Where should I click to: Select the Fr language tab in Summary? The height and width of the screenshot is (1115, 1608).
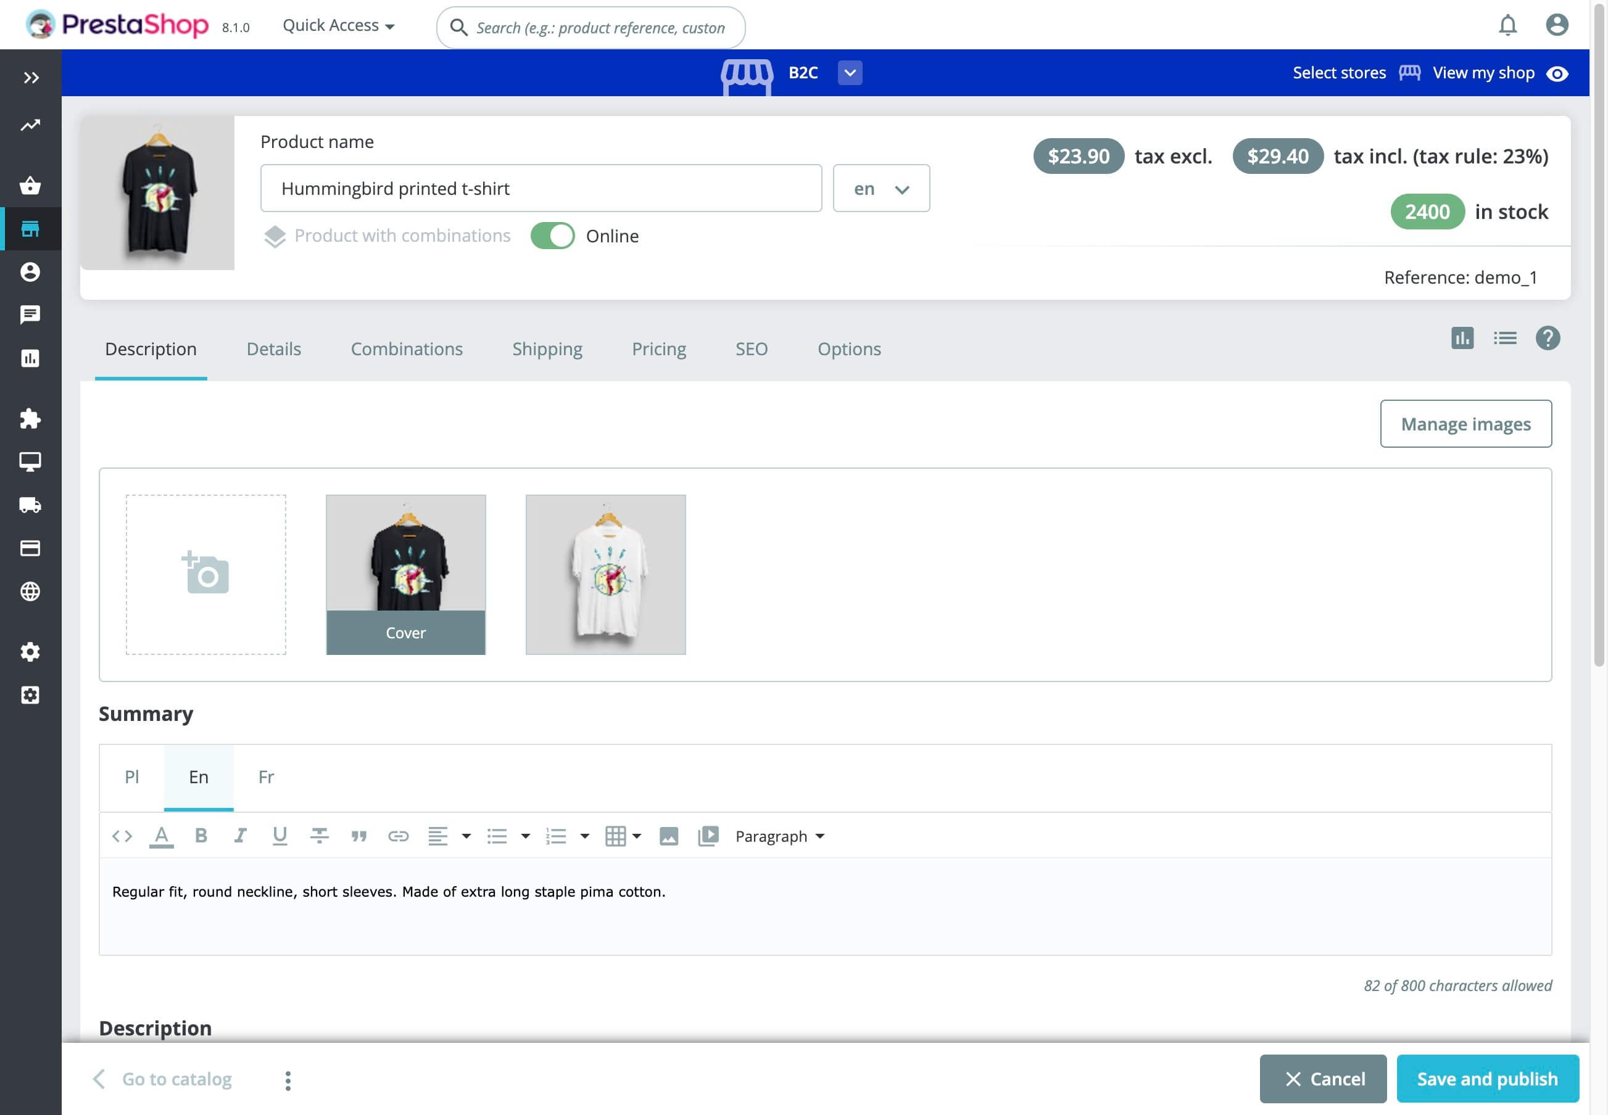(x=265, y=777)
